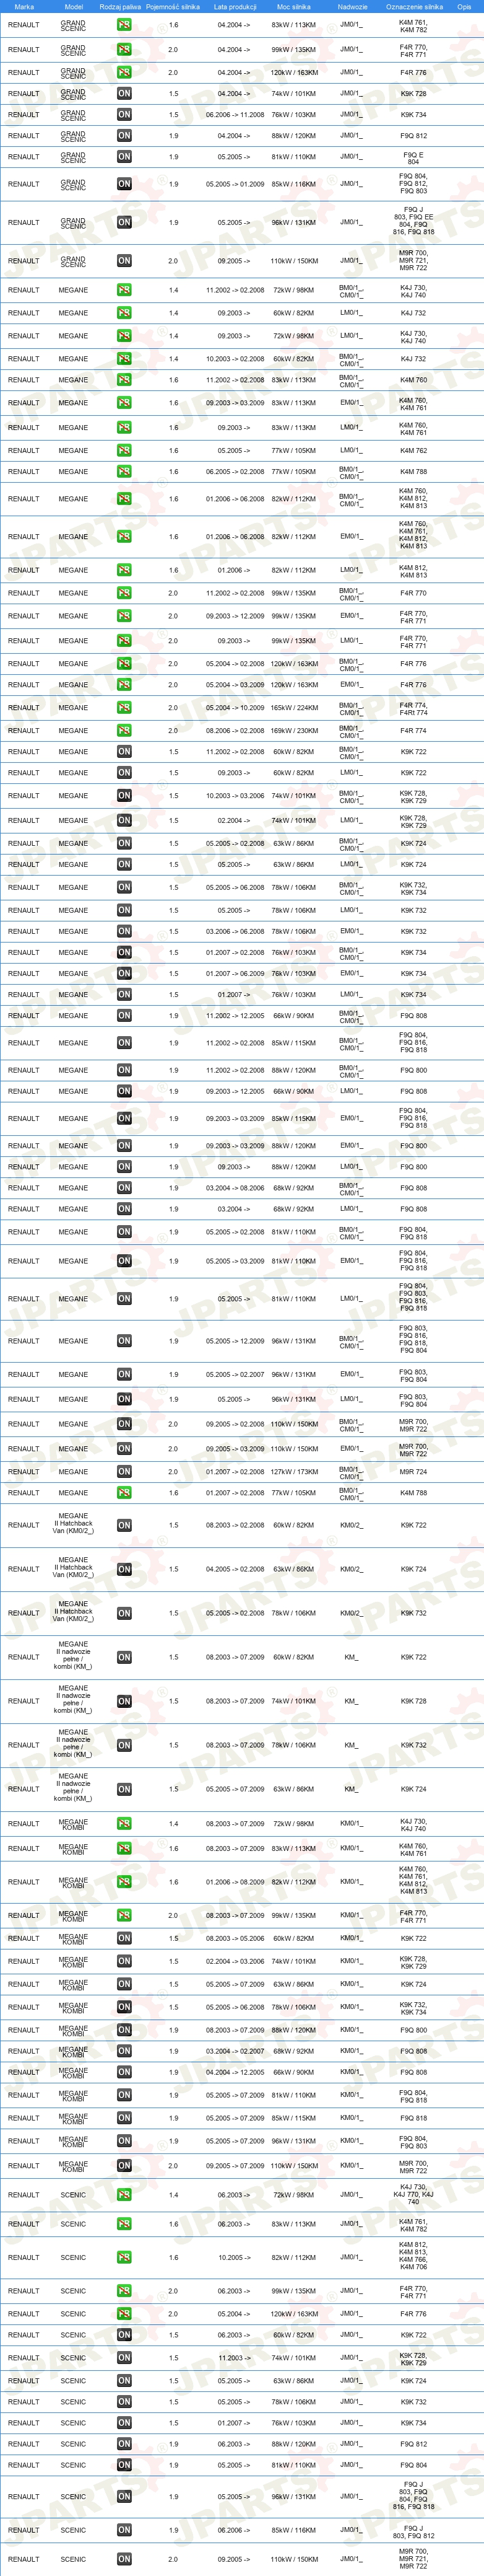Click the Opis column header

pyautogui.click(x=464, y=6)
